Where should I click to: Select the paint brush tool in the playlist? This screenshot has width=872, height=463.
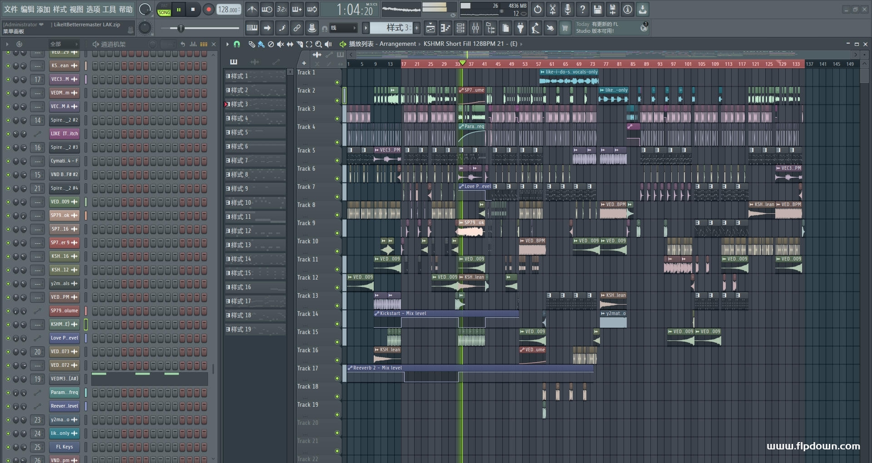(x=261, y=44)
